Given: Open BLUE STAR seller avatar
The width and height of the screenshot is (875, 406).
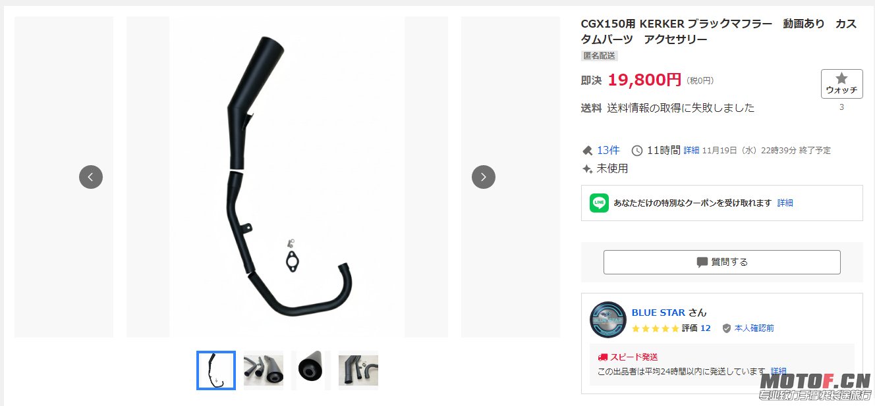Looking at the screenshot, I should (607, 320).
